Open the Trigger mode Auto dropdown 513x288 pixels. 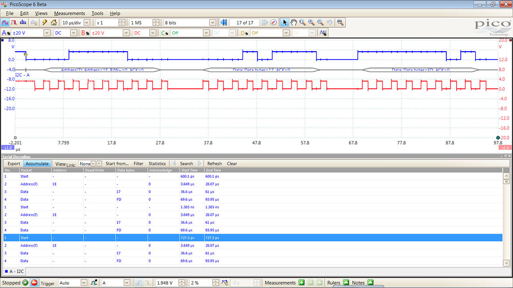coord(84,282)
